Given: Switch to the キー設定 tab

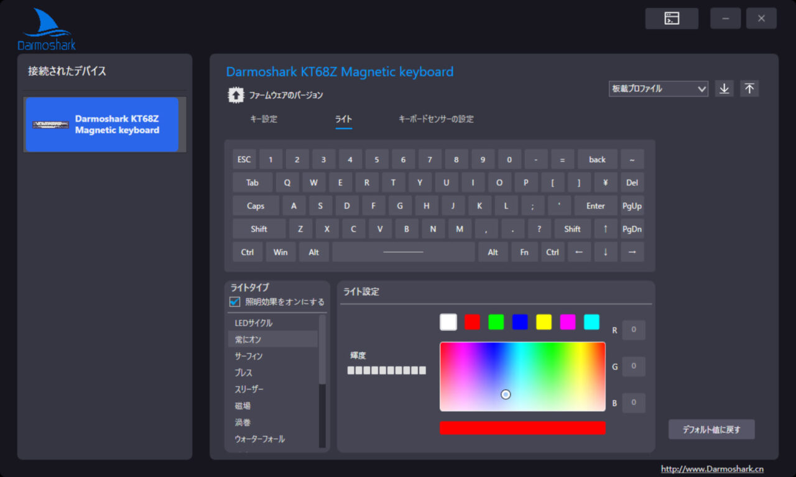Looking at the screenshot, I should (264, 119).
